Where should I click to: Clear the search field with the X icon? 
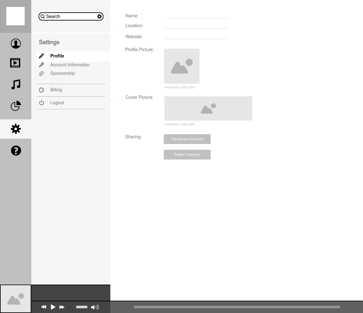99,16
